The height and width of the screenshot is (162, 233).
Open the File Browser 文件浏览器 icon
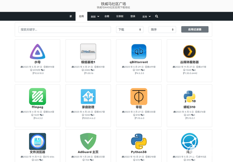click(37, 141)
